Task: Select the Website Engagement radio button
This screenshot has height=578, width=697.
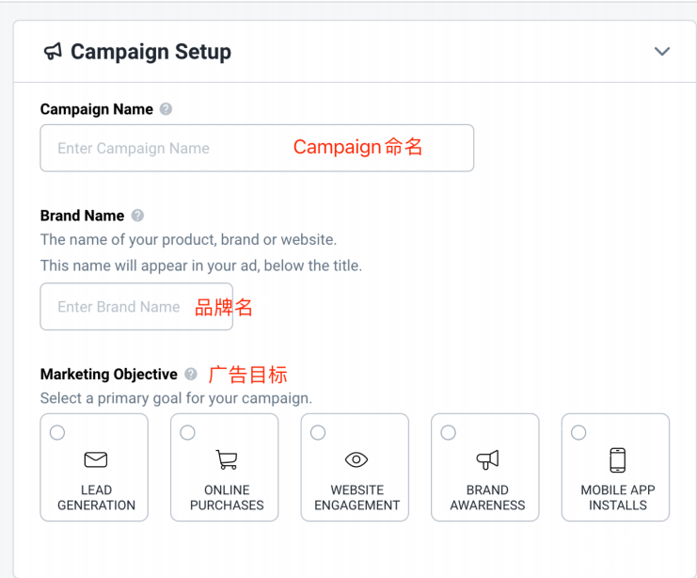Action: click(x=318, y=433)
